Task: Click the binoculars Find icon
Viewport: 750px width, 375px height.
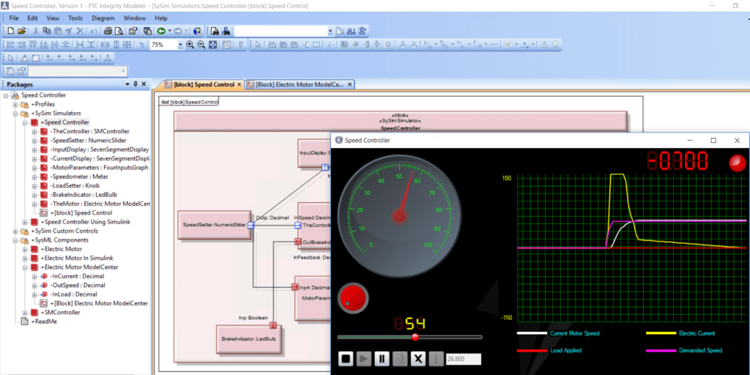Action: [x=215, y=31]
